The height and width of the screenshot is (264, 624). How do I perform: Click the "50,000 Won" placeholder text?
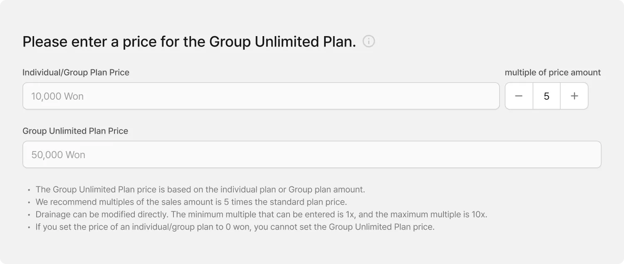[58, 155]
